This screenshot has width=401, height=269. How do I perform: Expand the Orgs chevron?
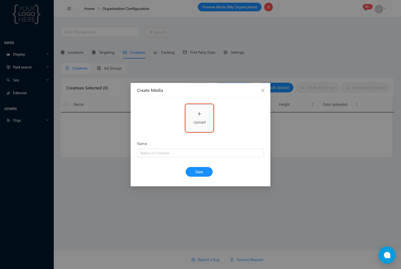tap(48, 120)
